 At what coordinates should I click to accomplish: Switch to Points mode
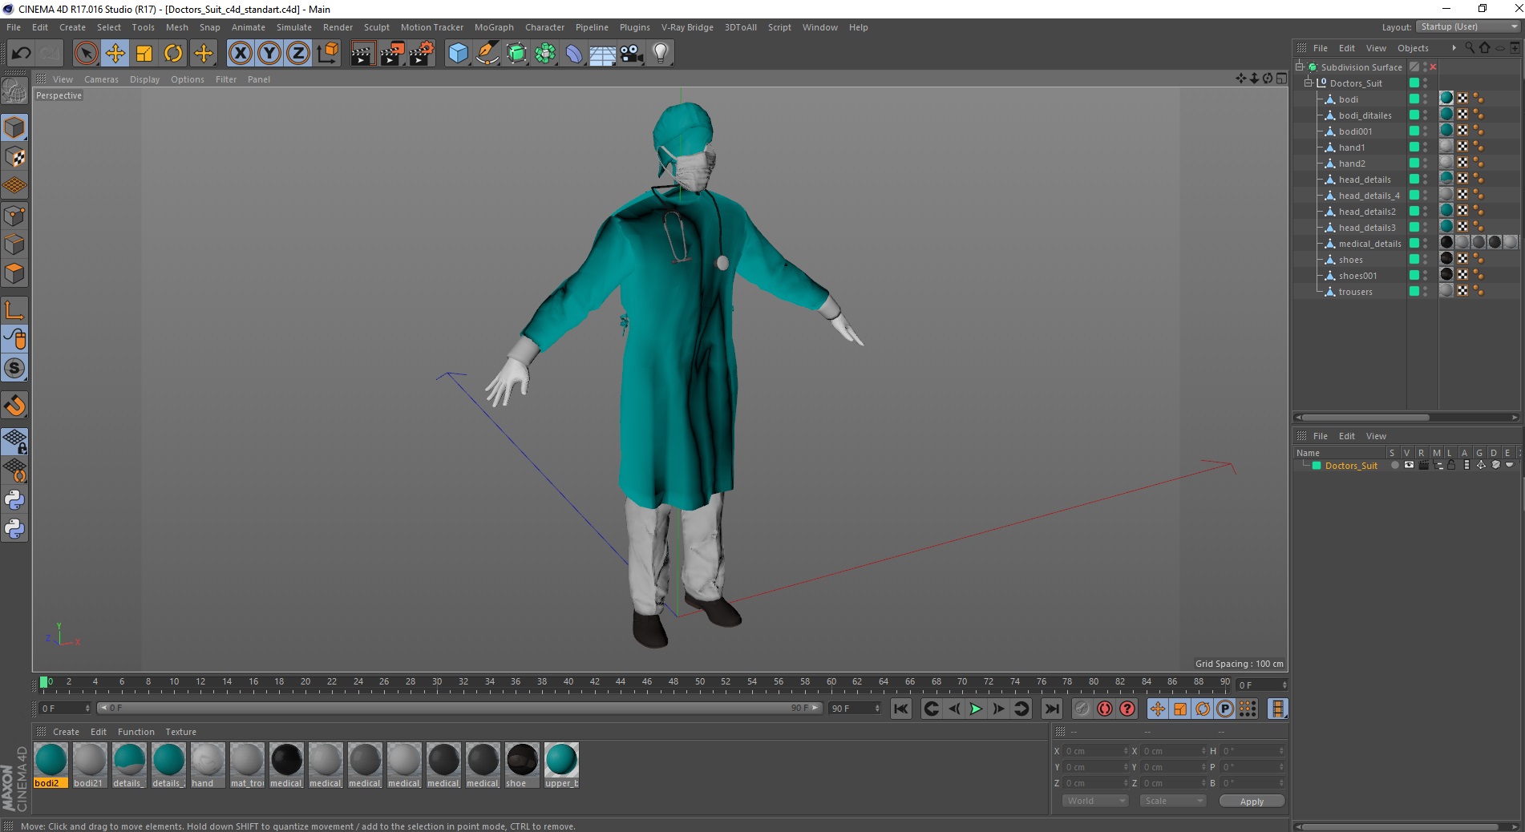[14, 216]
